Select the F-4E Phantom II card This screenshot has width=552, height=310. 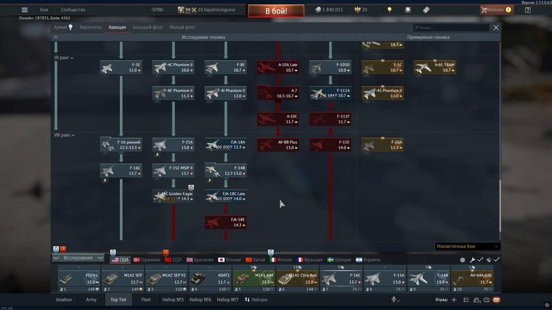[173, 93]
